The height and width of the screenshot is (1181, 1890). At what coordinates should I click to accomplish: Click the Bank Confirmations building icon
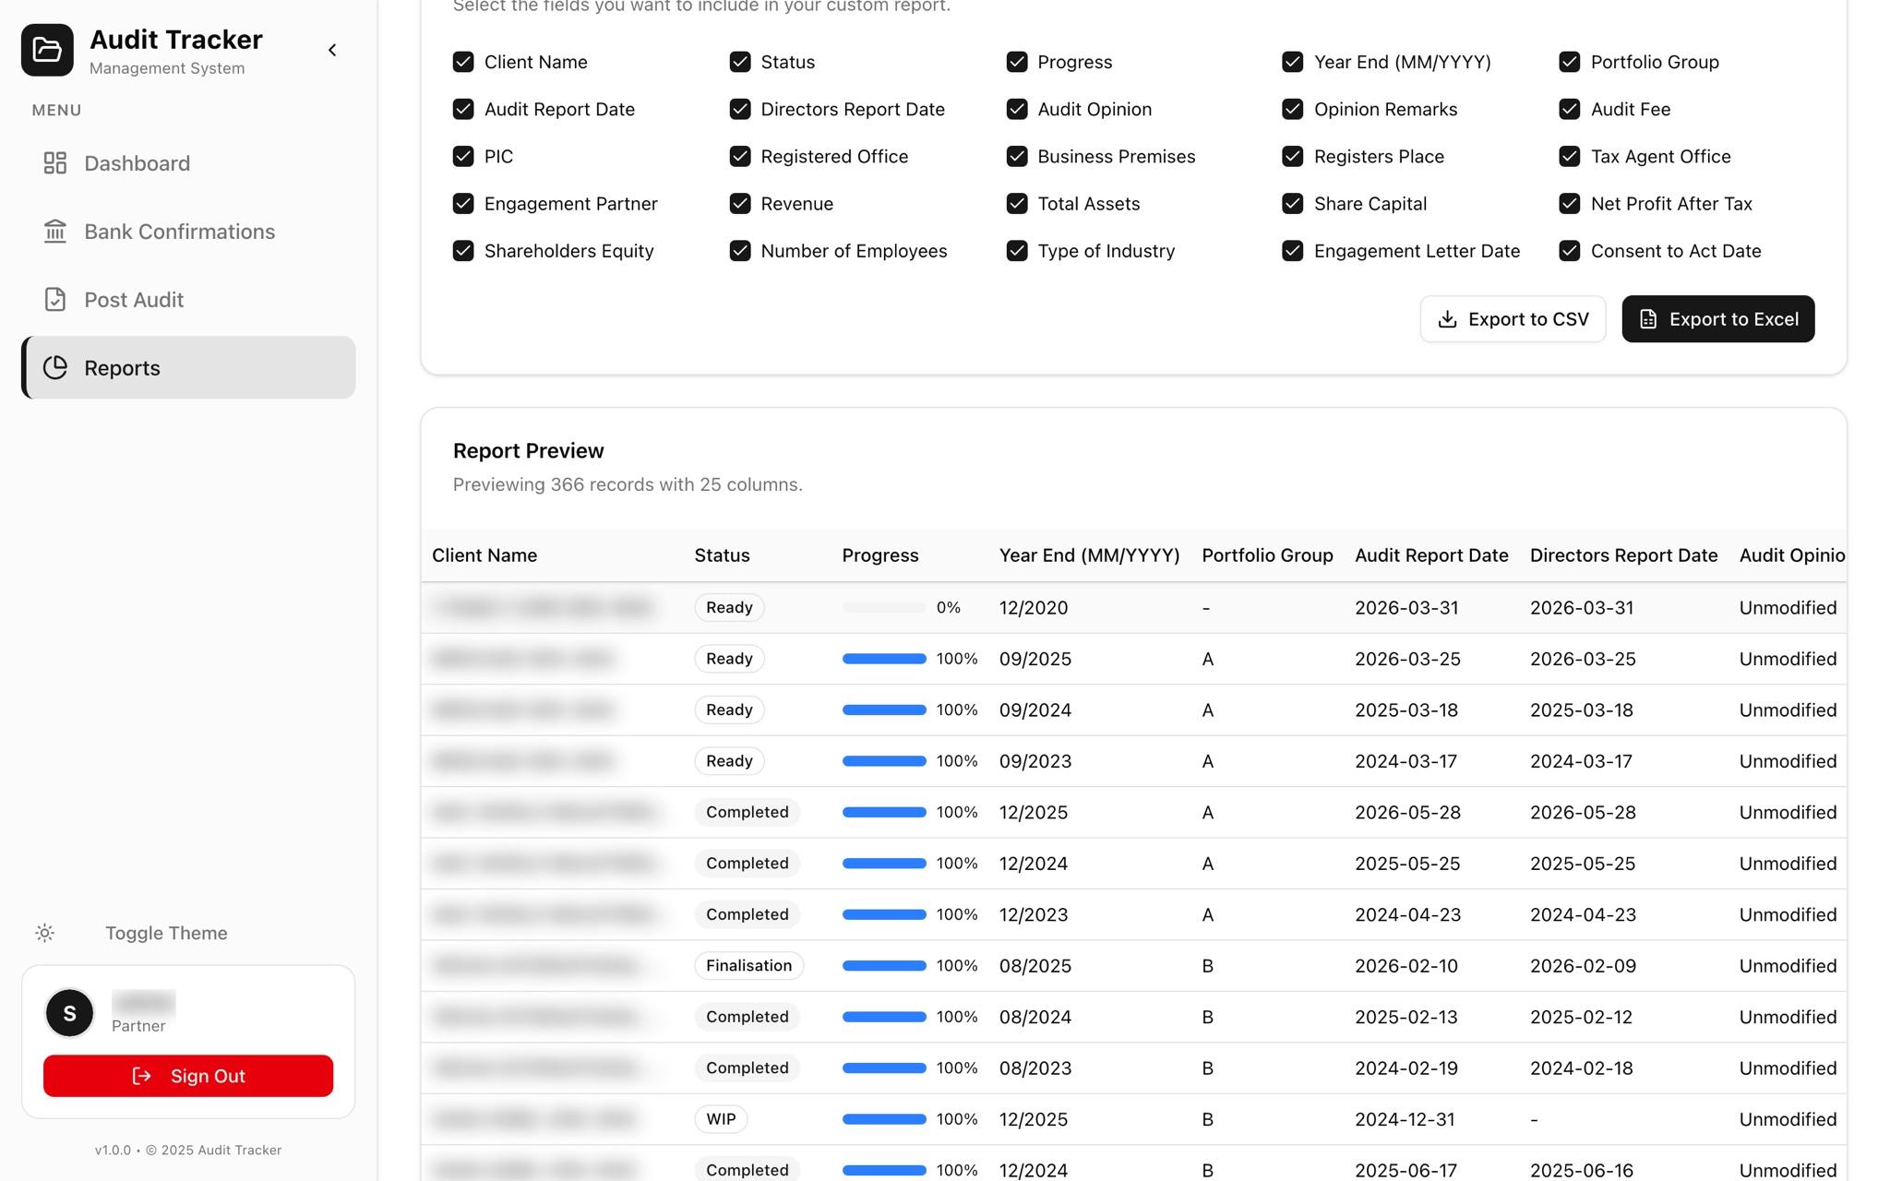point(55,232)
